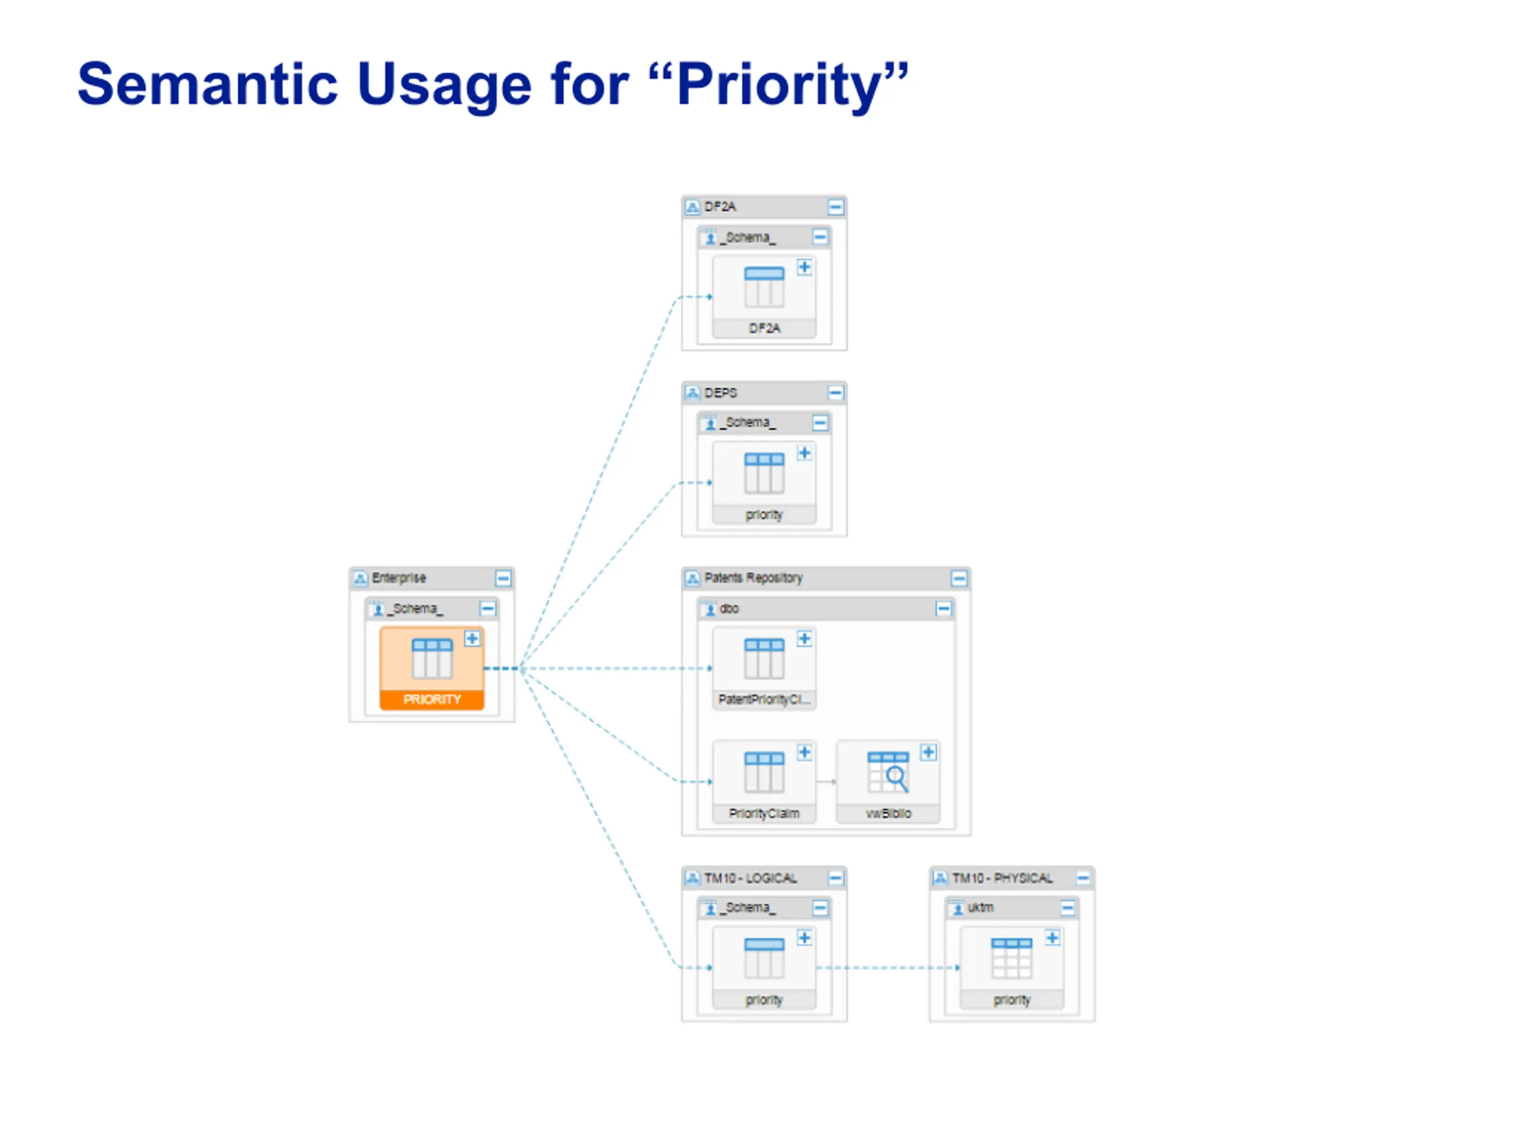Collapse the DF2A _Schema_ group

820,237
